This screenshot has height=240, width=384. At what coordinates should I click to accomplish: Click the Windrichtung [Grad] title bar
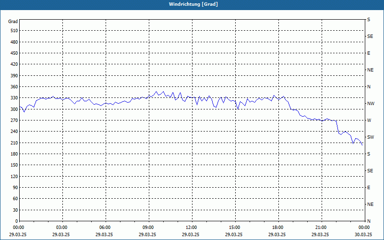coord(192,4)
